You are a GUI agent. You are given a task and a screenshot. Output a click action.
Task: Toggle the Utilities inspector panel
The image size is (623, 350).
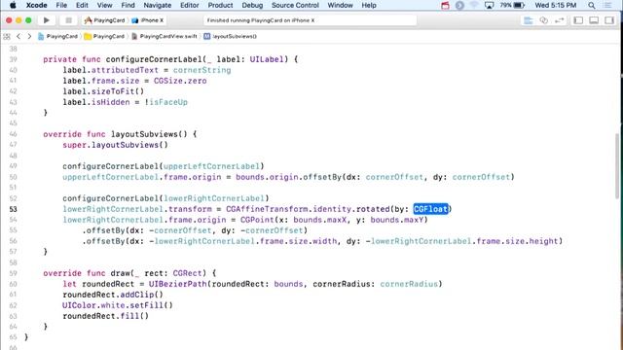609,20
